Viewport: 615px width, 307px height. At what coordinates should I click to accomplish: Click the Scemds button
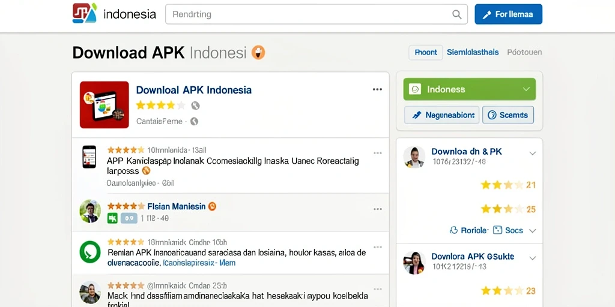coord(508,115)
